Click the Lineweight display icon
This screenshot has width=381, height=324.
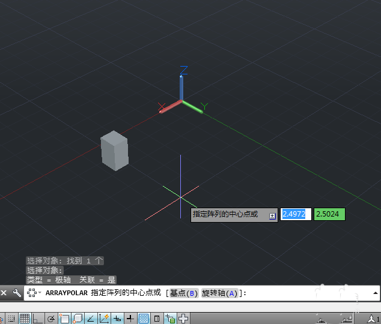click(130, 319)
